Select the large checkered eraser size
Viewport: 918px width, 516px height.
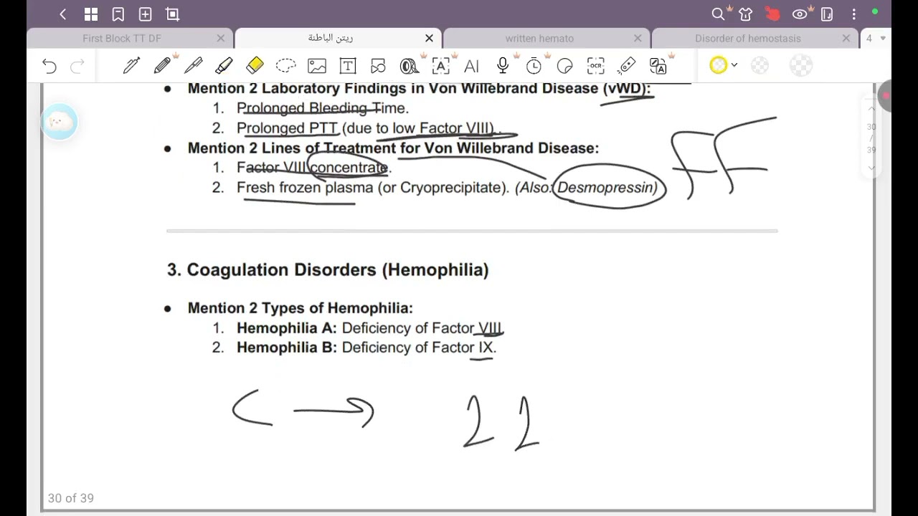click(x=801, y=66)
